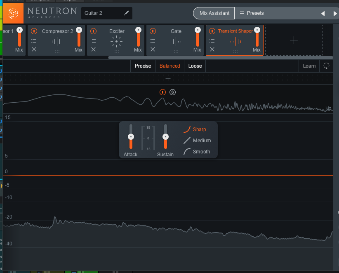Remove the Gate module
This screenshot has width=339, height=273.
[x=153, y=49]
